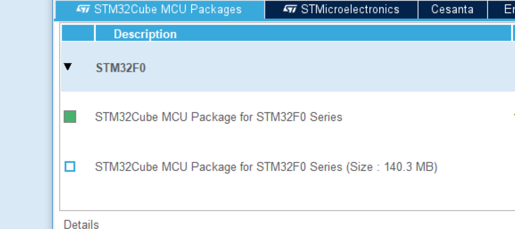Click the version cell of the installed package row
Image resolution: width=515 pixels, height=229 pixels.
(513, 117)
